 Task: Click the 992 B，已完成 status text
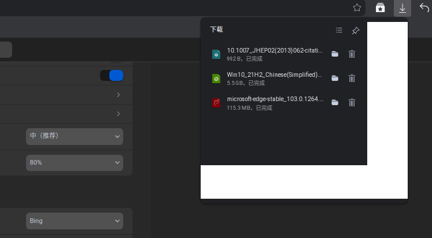(245, 59)
